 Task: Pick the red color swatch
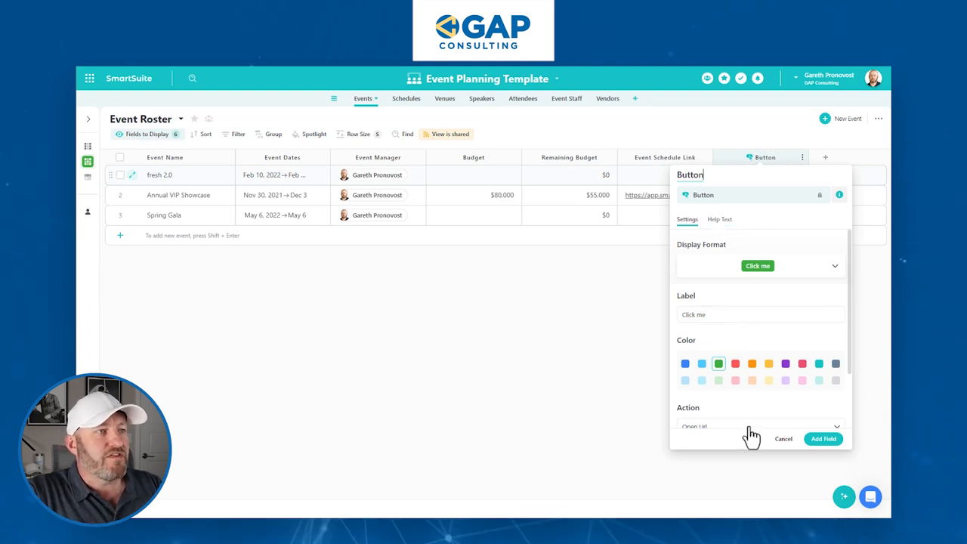[735, 364]
